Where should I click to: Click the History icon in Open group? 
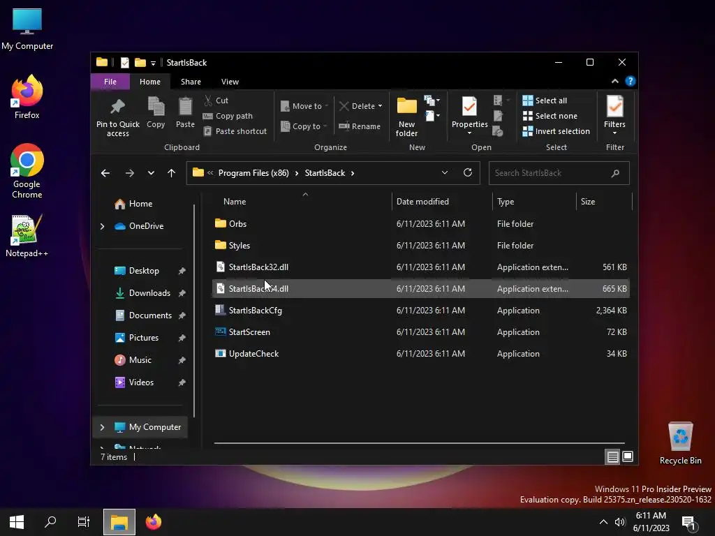498,132
